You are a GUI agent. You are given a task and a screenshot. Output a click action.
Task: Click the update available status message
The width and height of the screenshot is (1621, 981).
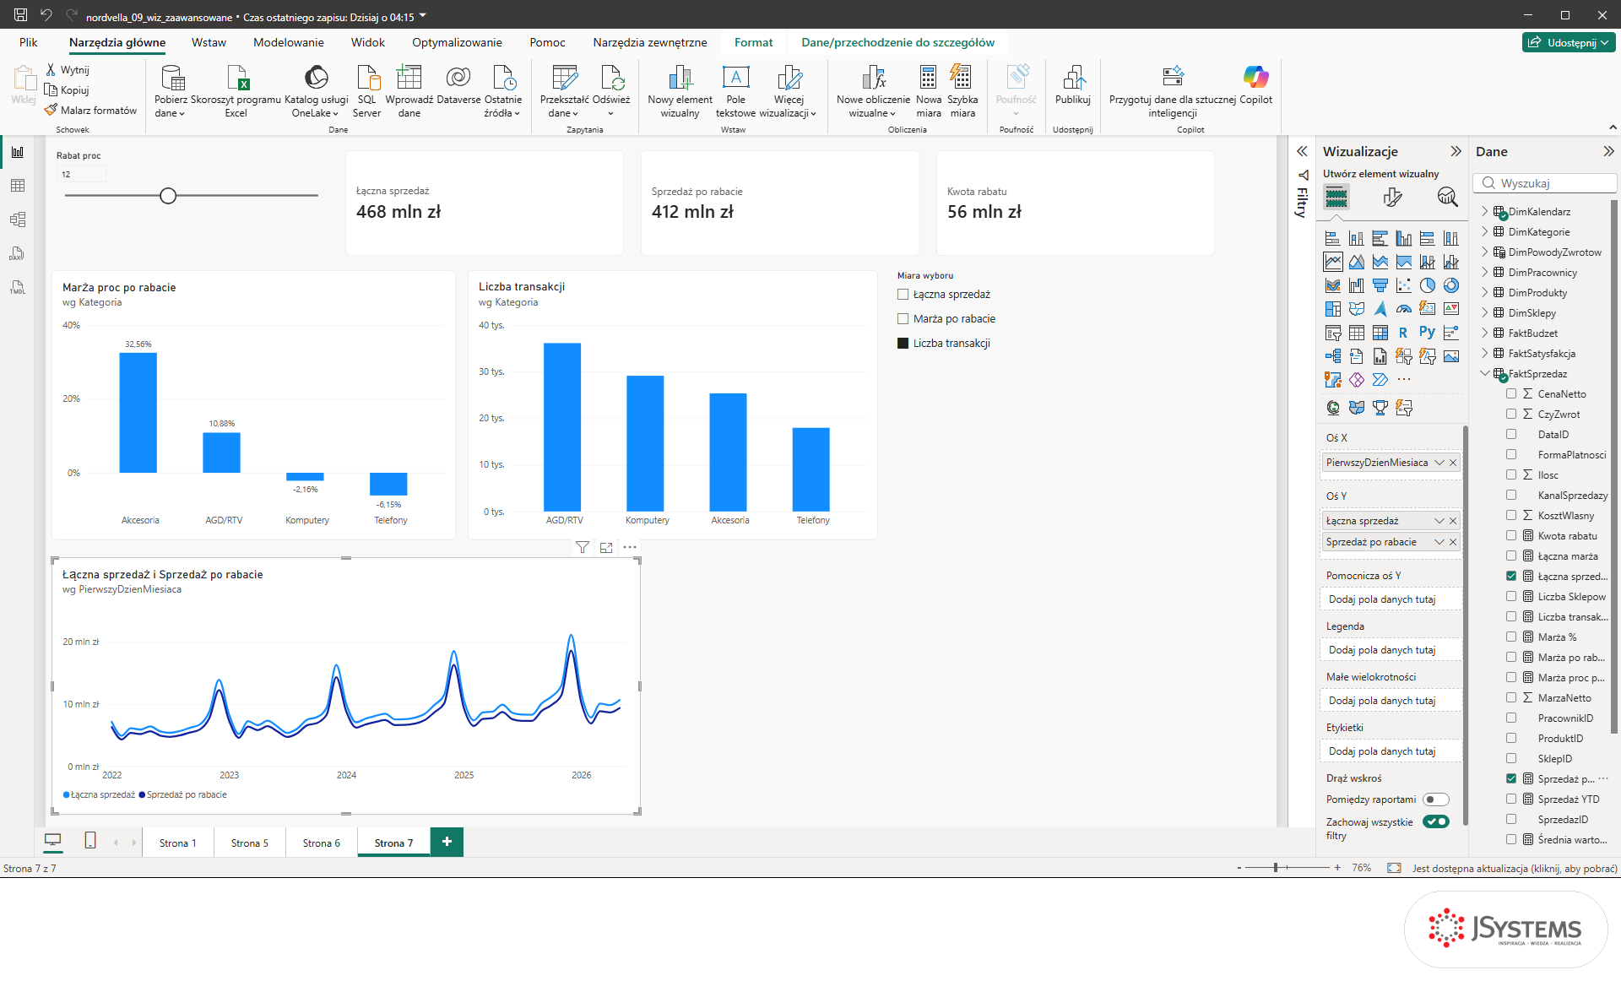click(1515, 868)
